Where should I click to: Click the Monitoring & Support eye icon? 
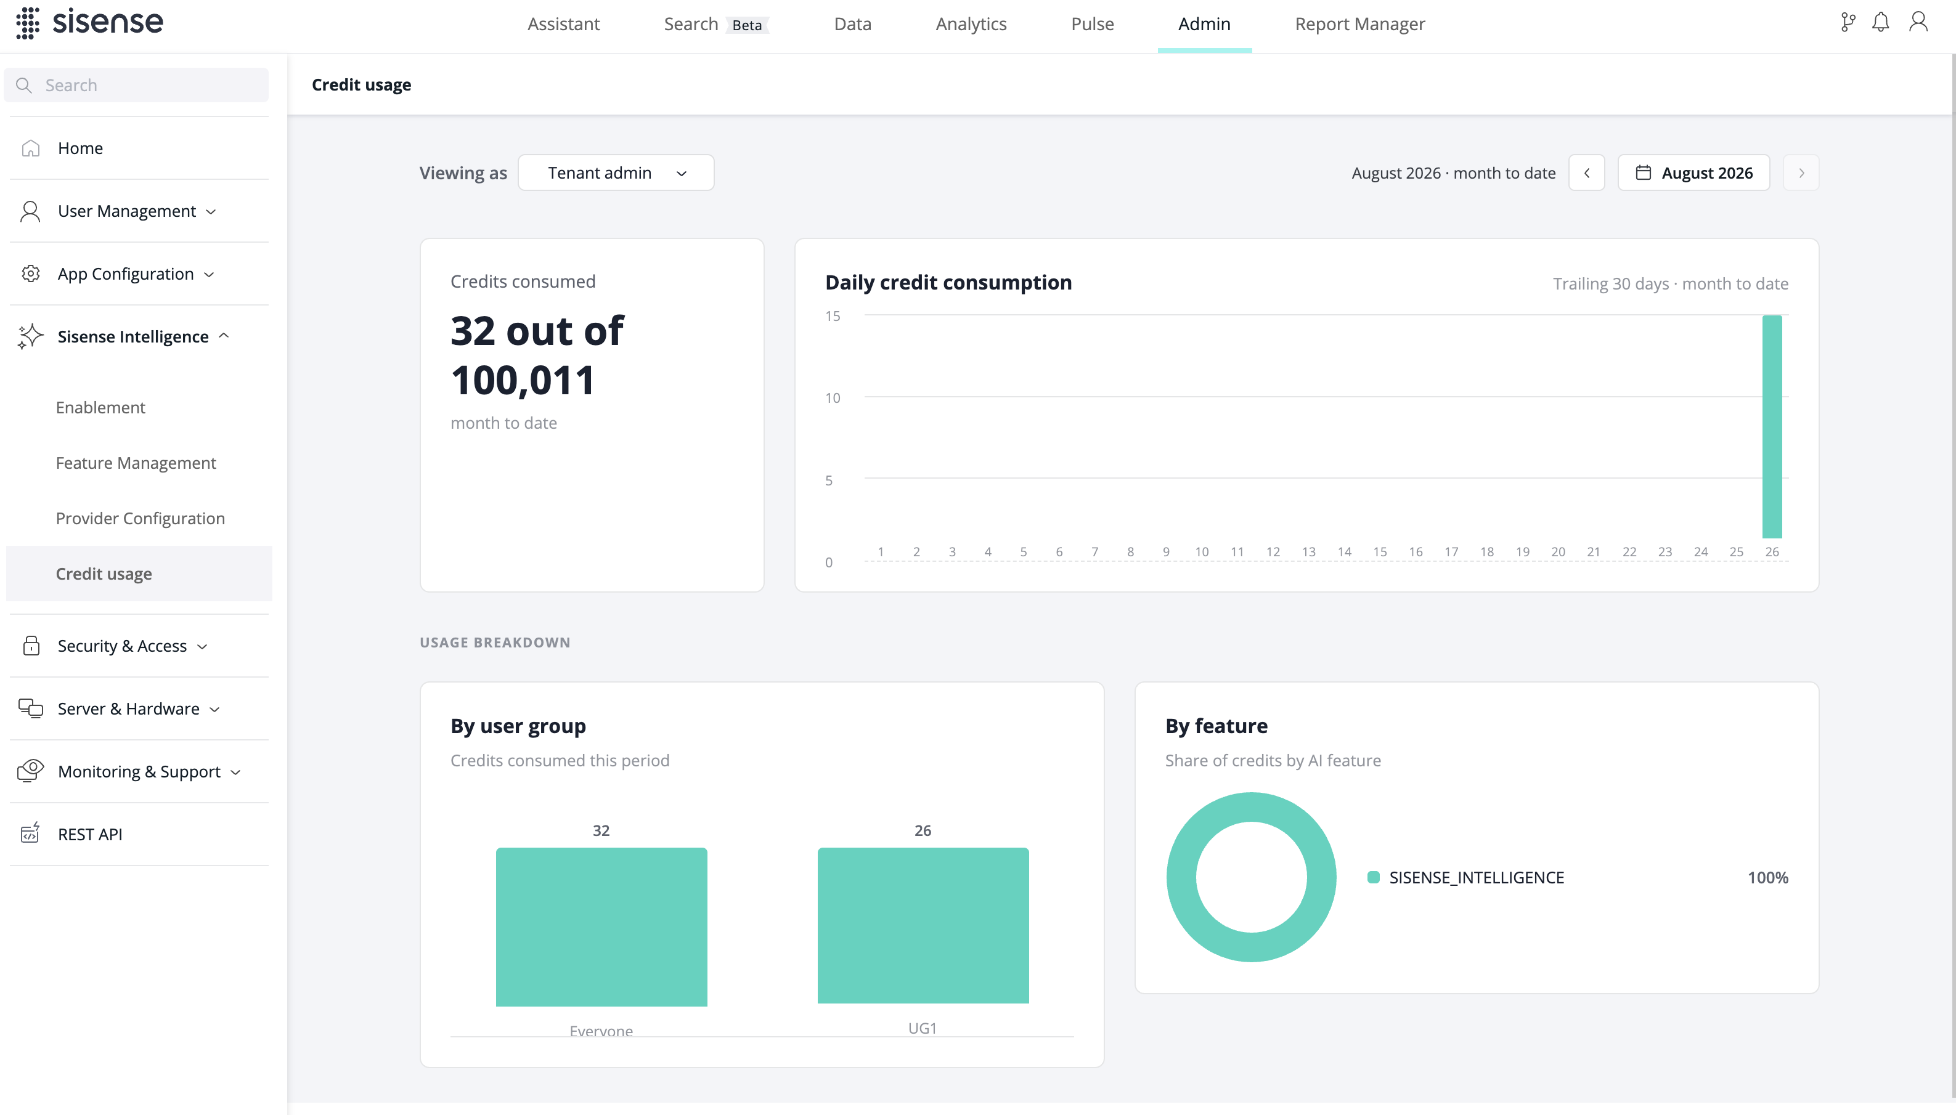click(x=31, y=771)
